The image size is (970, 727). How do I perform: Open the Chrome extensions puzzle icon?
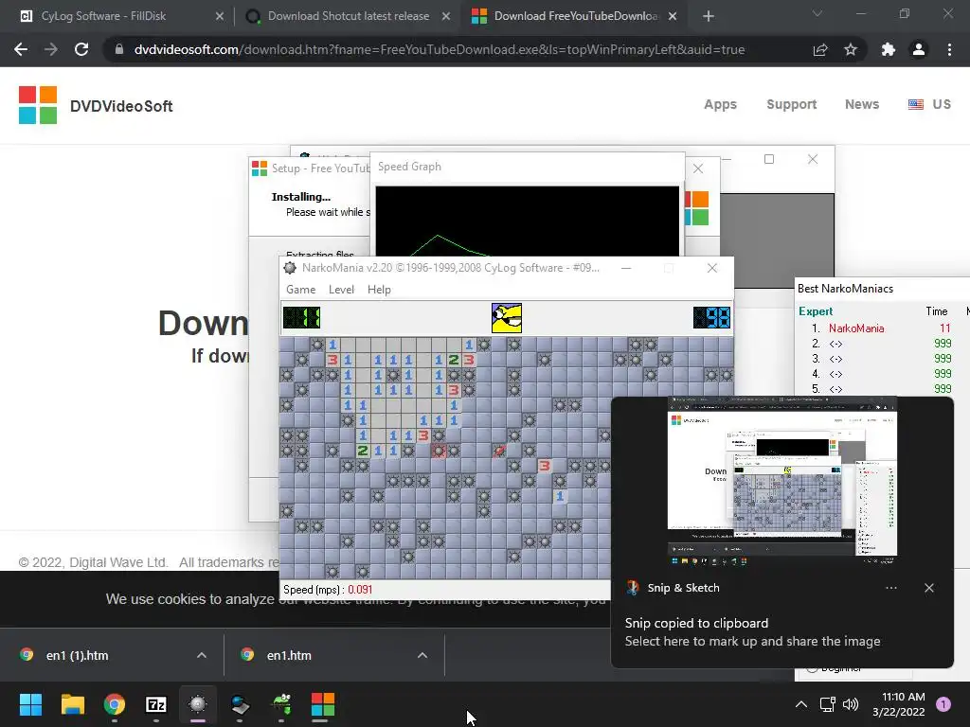pyautogui.click(x=888, y=49)
